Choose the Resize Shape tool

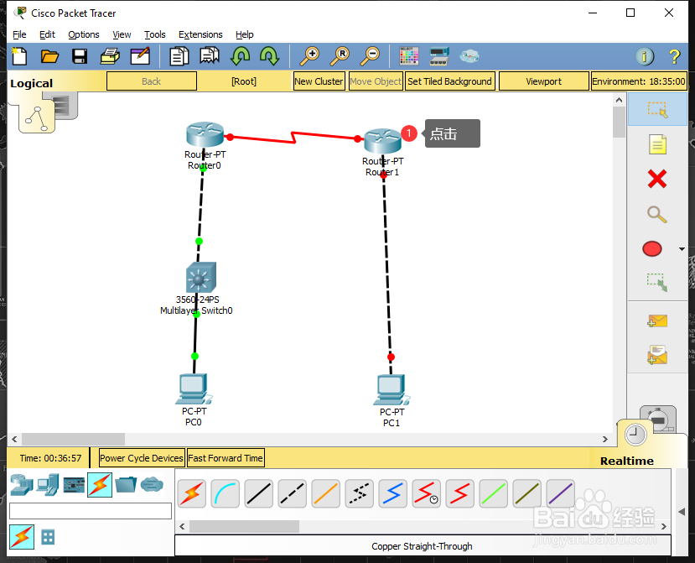tap(657, 282)
